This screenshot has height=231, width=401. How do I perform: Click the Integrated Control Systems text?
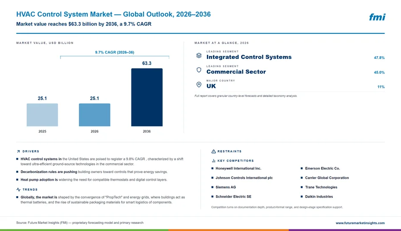[249, 57]
